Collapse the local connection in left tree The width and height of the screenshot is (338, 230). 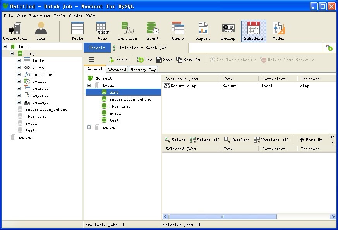click(x=5, y=46)
